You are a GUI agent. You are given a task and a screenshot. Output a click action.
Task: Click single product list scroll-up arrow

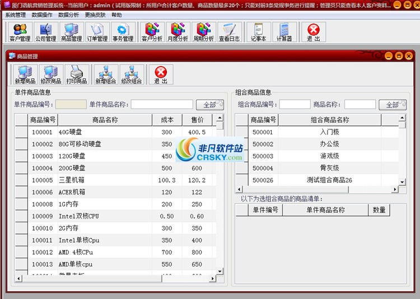click(x=220, y=118)
